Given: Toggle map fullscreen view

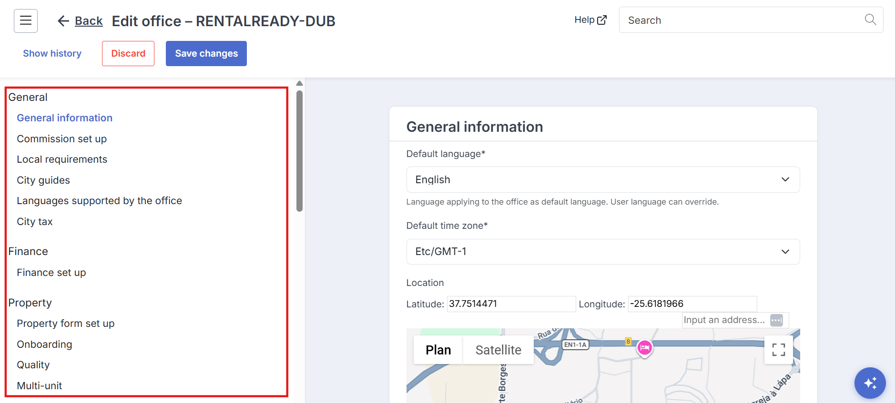Looking at the screenshot, I should point(778,350).
